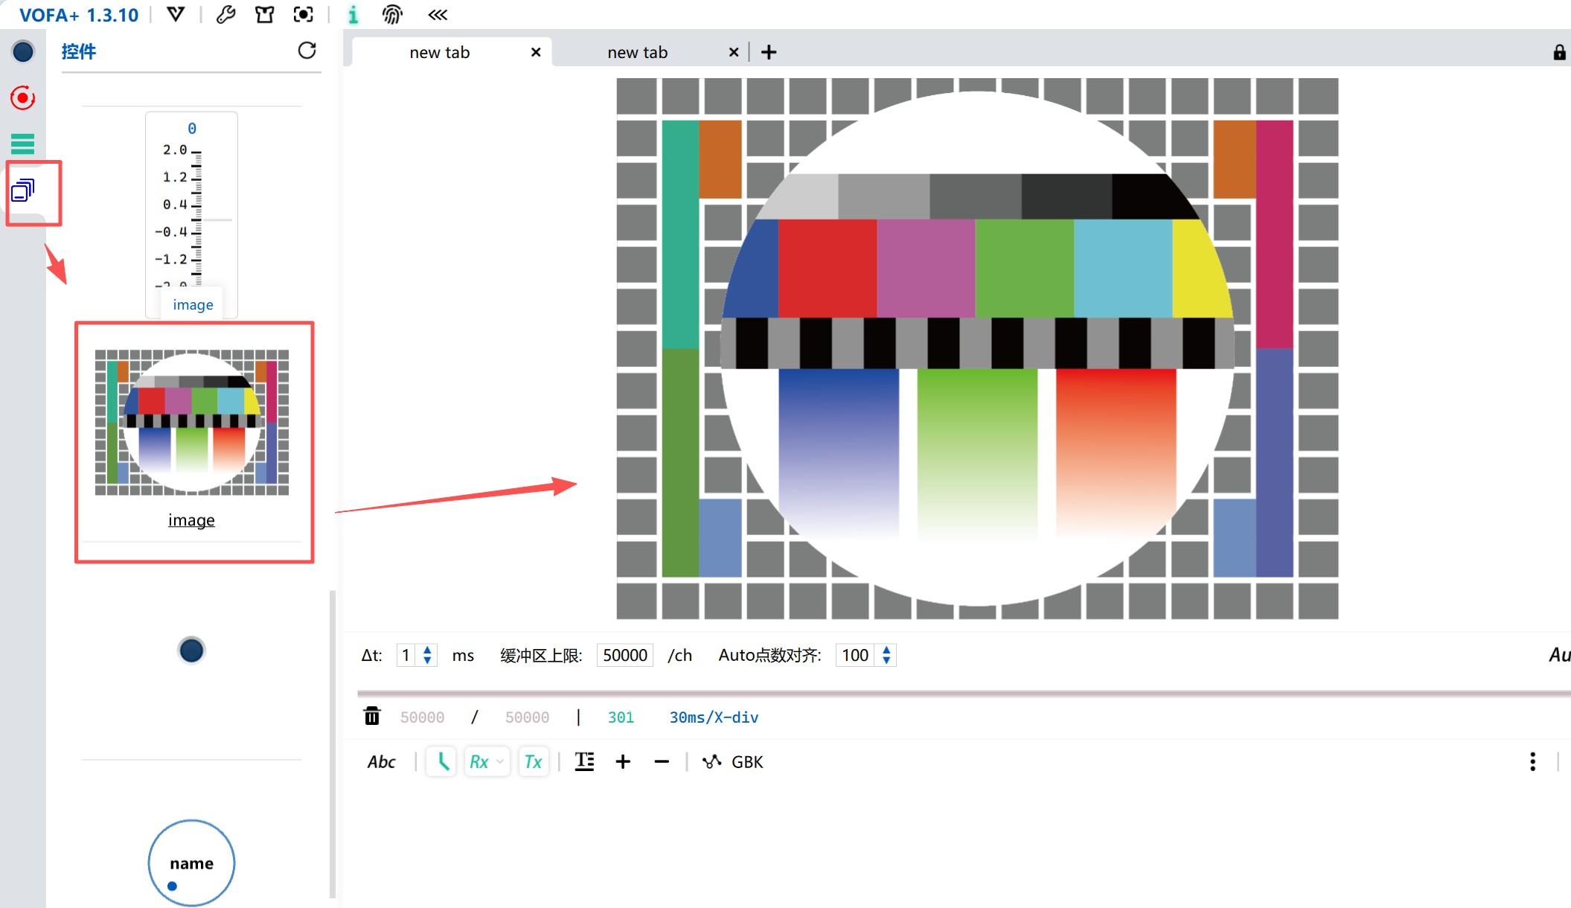The height and width of the screenshot is (908, 1571).
Task: Toggle the Abc text mode
Action: [381, 761]
